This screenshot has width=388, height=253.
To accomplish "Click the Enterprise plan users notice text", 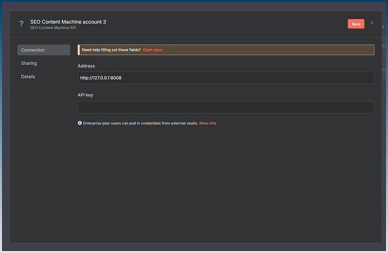I will [x=141, y=123].
